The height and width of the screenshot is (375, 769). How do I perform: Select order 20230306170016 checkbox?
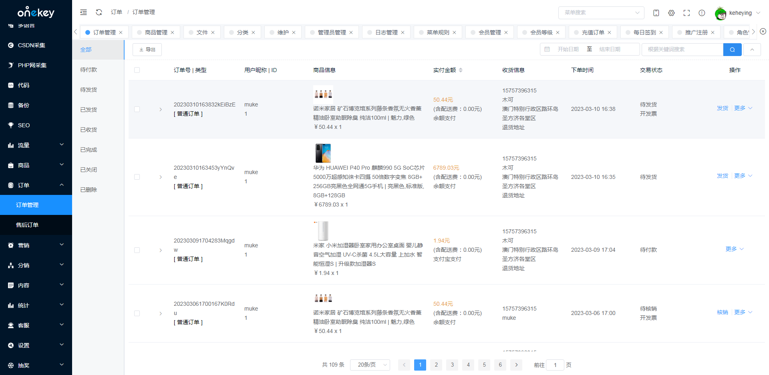click(x=137, y=313)
